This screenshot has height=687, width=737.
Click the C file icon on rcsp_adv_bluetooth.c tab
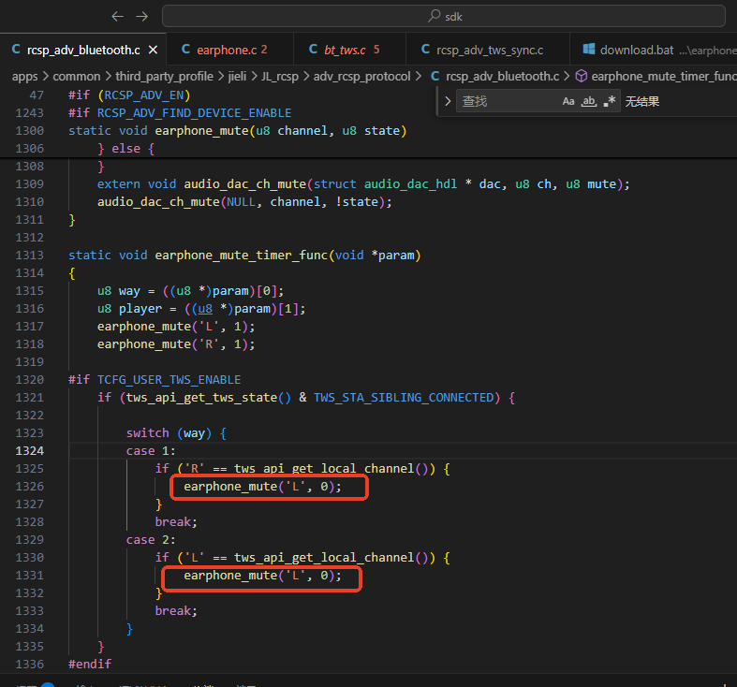tap(16, 50)
